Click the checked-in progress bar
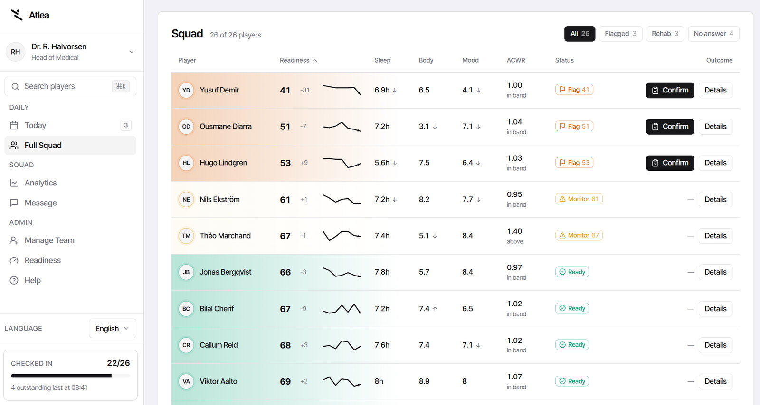760x405 pixels. point(70,376)
